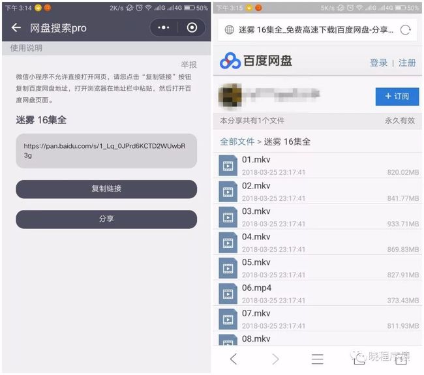Screen dimensions: 424x375
Task: Select file name 08.mkv
Action: 256,338
